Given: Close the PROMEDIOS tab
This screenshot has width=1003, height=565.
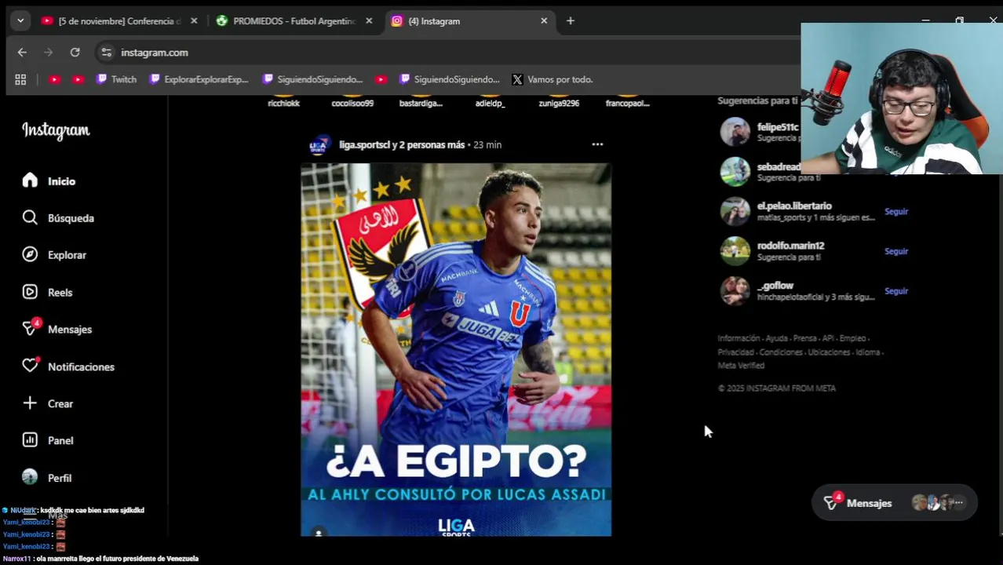Looking at the screenshot, I should [369, 21].
